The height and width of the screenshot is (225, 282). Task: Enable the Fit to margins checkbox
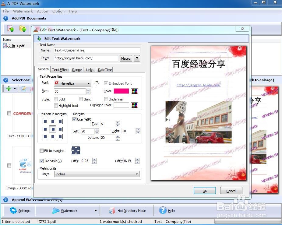[x=41, y=150]
